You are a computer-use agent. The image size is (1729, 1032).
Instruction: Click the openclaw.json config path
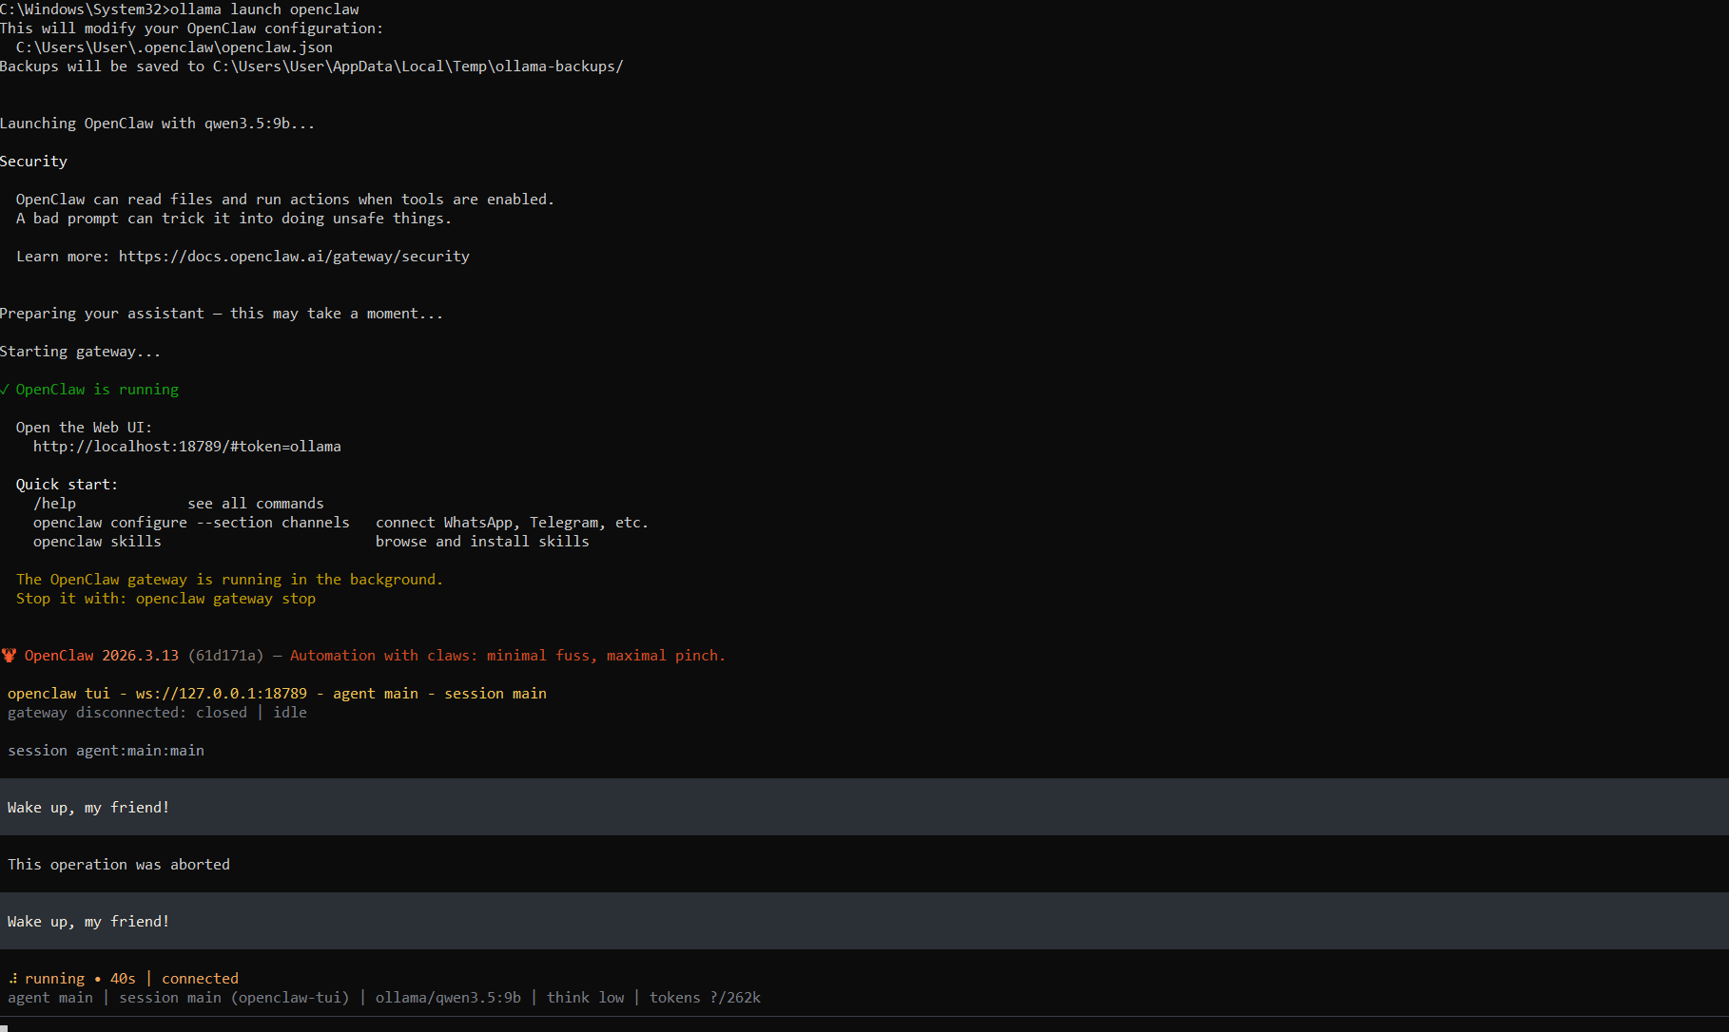tap(174, 48)
